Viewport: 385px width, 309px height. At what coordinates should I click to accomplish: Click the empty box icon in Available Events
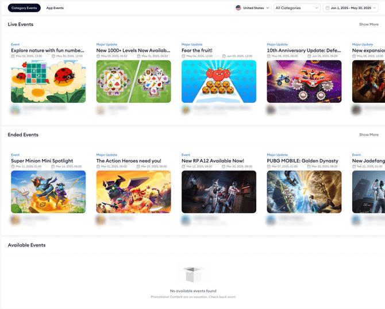pos(193,274)
